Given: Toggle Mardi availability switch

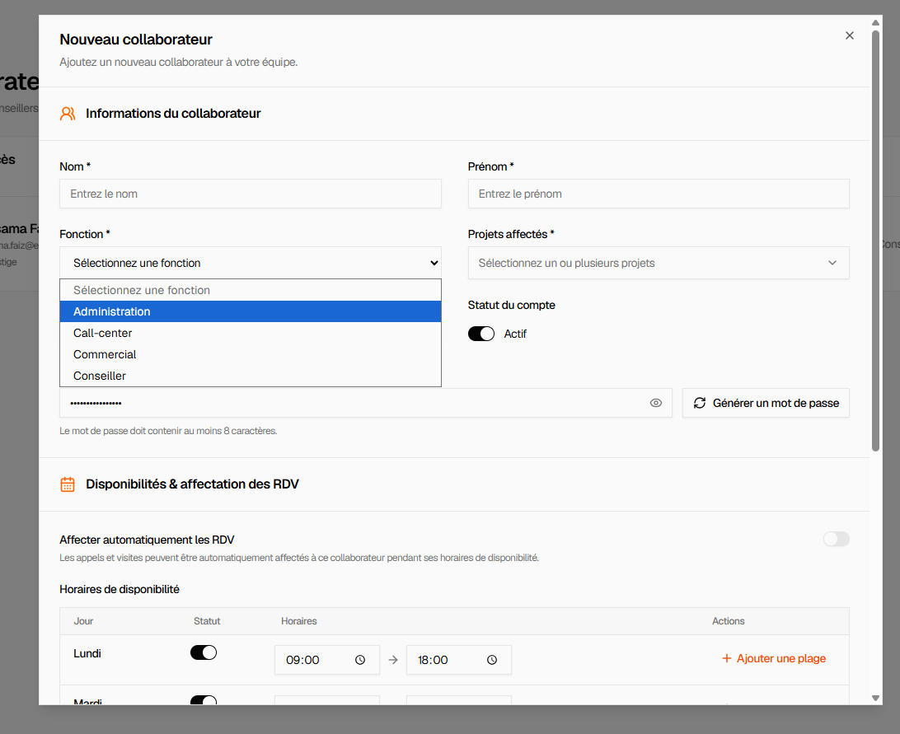Looking at the screenshot, I should pos(204,700).
